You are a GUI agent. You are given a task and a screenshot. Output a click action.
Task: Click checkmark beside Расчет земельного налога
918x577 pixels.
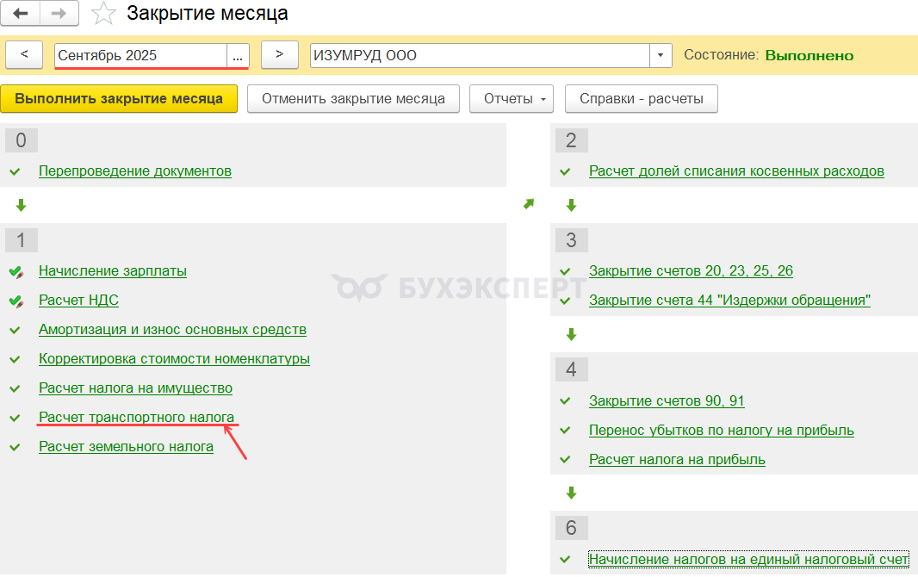pyautogui.click(x=16, y=447)
